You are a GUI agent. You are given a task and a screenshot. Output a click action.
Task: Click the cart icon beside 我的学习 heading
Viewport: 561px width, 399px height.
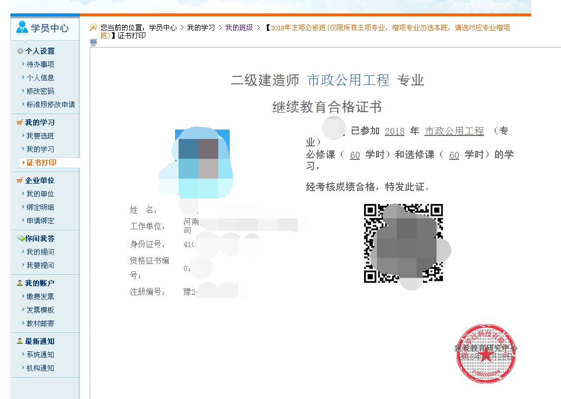click(x=20, y=123)
